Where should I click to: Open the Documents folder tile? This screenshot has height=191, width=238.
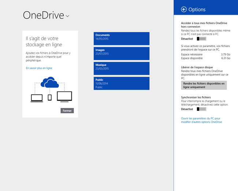(122, 39)
